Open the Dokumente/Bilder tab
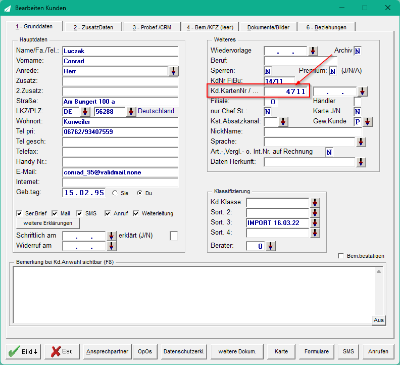Screen dimensions: 400x365 (268, 27)
